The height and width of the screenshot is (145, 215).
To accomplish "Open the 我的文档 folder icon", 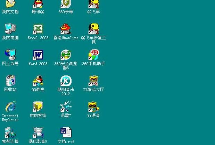I will [x=10, y=4].
